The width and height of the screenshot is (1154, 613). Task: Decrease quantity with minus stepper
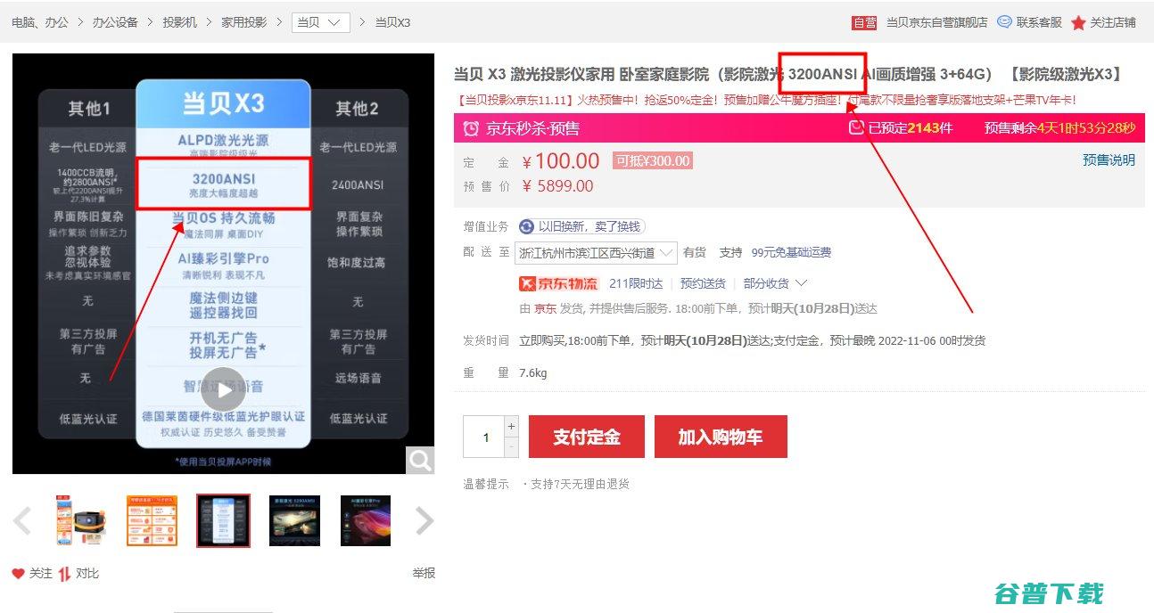[511, 447]
